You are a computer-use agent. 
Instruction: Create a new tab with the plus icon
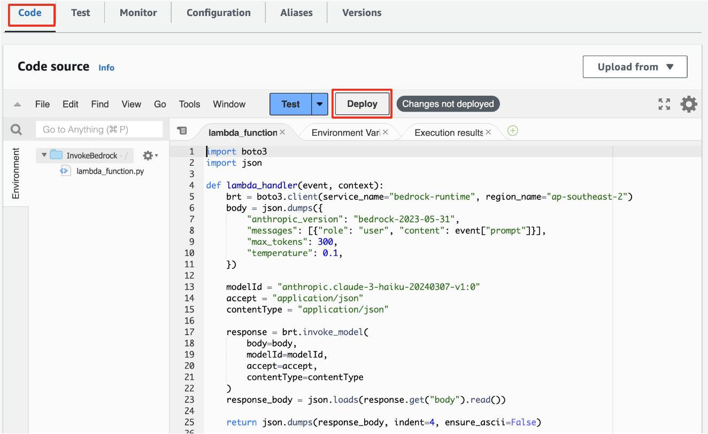point(512,130)
